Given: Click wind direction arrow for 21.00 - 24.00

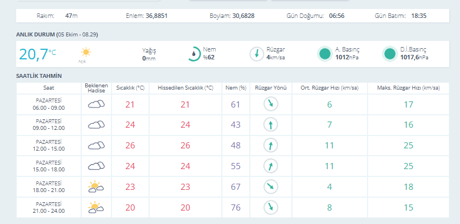Looking at the screenshot, I should (x=271, y=208).
